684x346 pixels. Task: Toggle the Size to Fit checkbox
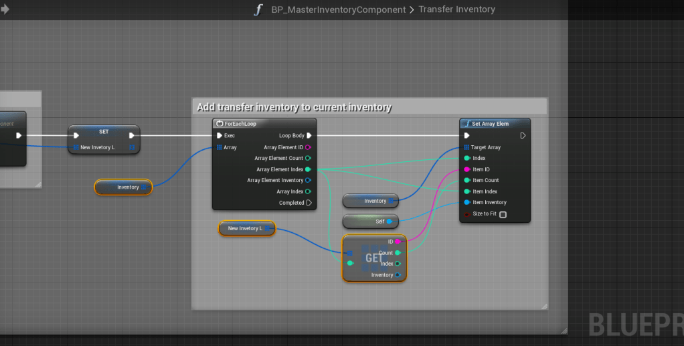[503, 214]
